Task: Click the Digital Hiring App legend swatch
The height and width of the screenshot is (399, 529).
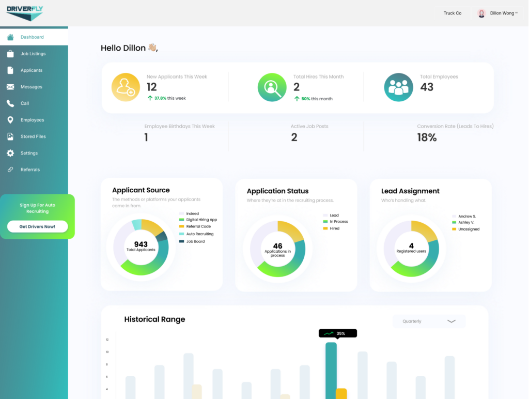Action: tap(181, 220)
